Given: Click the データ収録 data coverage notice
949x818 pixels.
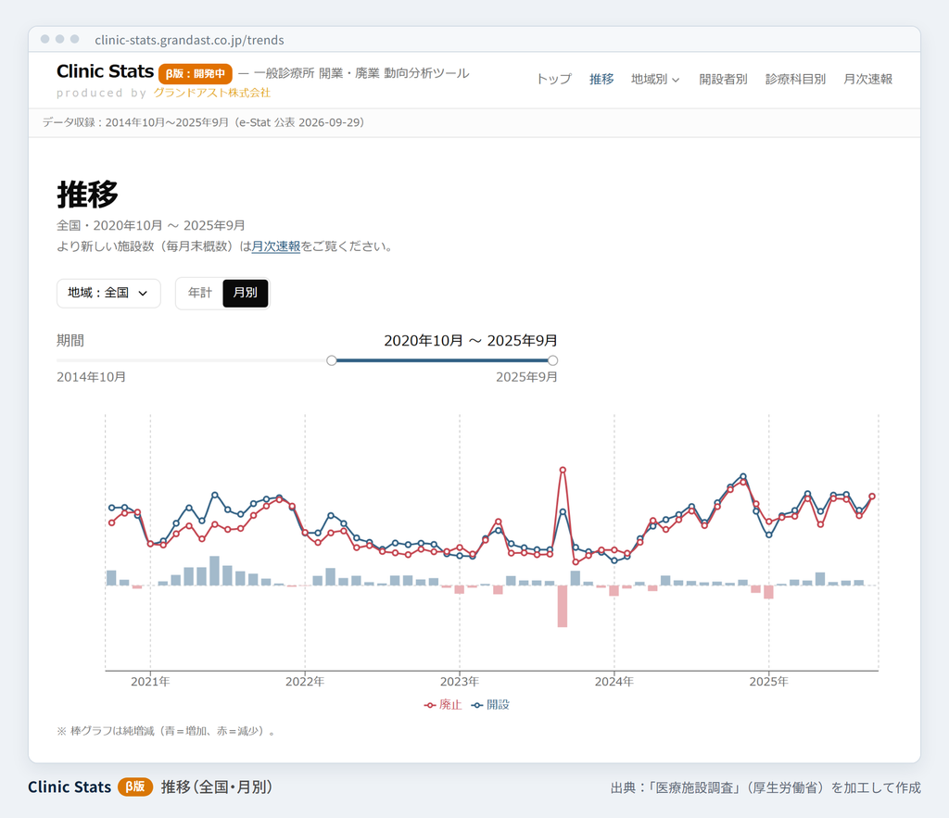Looking at the screenshot, I should coord(203,122).
